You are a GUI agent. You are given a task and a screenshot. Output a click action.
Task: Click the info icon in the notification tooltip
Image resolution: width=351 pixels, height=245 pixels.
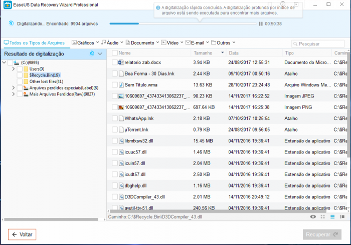158,8
